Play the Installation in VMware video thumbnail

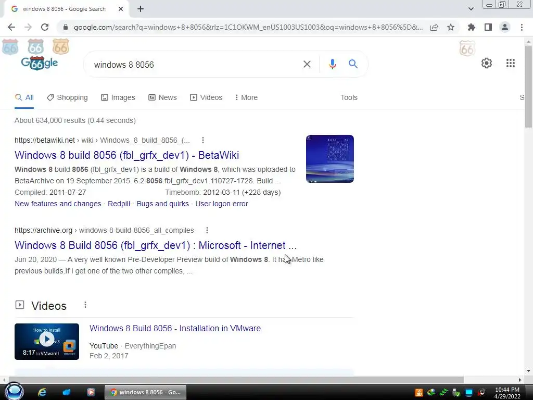coord(47,342)
